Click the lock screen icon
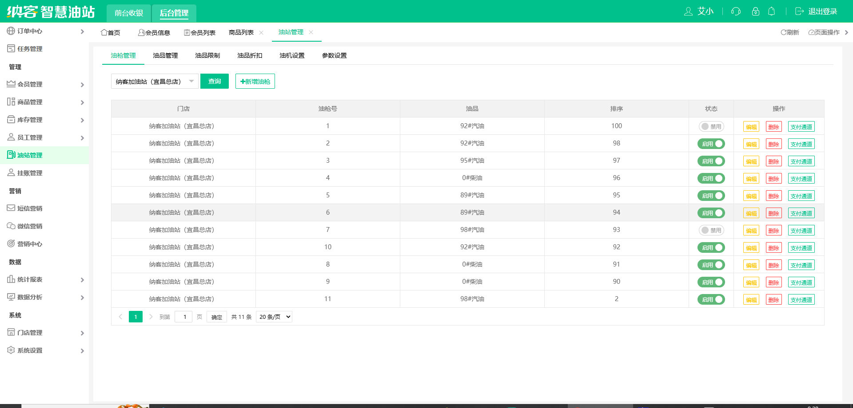 click(755, 12)
